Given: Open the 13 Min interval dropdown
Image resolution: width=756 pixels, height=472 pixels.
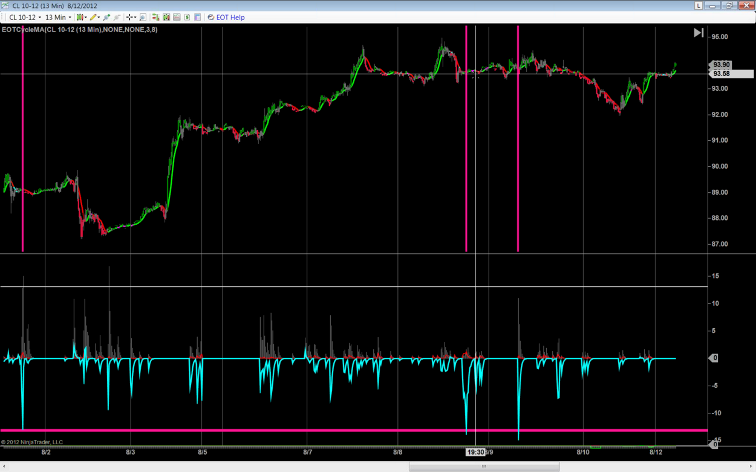Looking at the screenshot, I should coord(59,18).
